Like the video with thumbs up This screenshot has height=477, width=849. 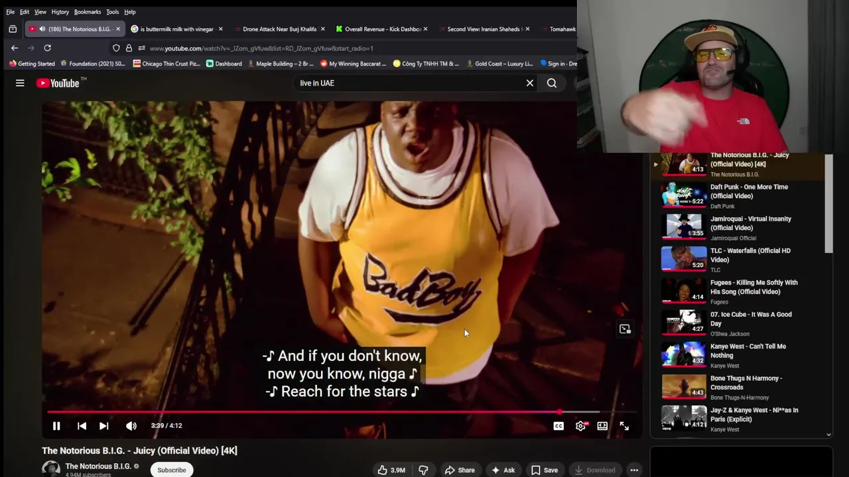(391, 470)
